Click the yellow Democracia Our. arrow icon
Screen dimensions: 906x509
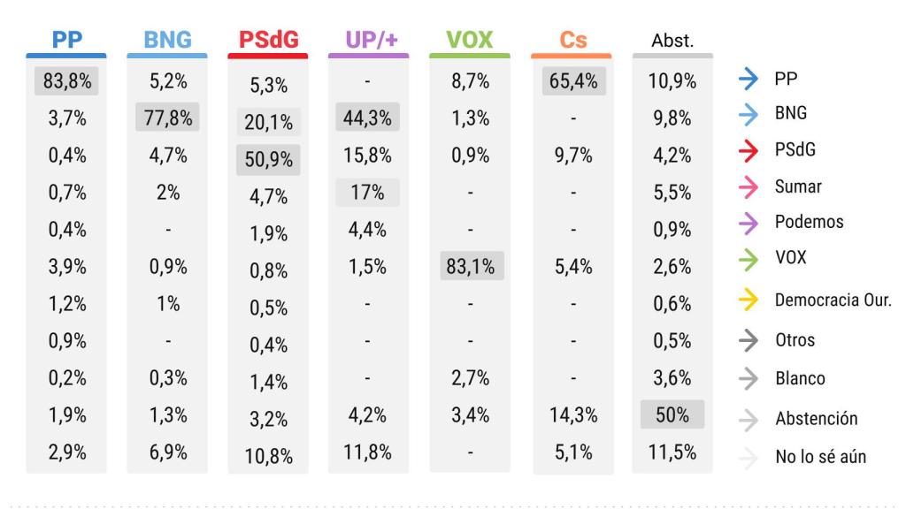click(749, 300)
